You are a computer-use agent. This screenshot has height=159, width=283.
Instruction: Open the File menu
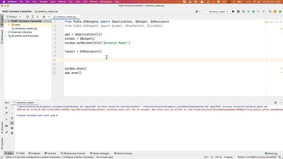(x=21, y=2)
